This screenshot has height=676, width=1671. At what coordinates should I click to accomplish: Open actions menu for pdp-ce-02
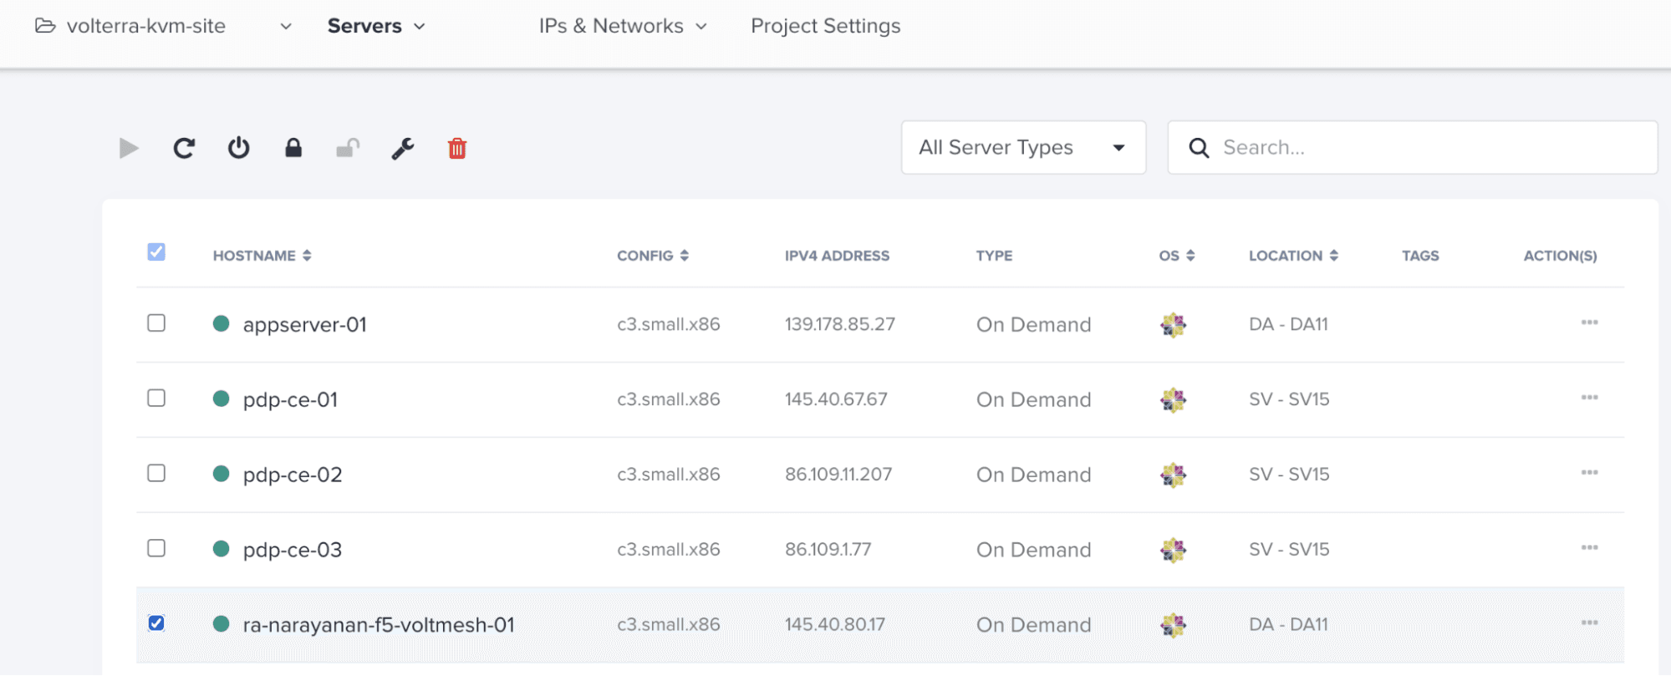pyautogui.click(x=1590, y=473)
